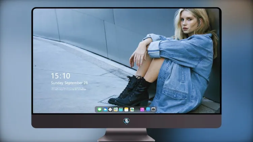Click the Sunday September 28 date text
253x142 pixels.
[x=69, y=83]
